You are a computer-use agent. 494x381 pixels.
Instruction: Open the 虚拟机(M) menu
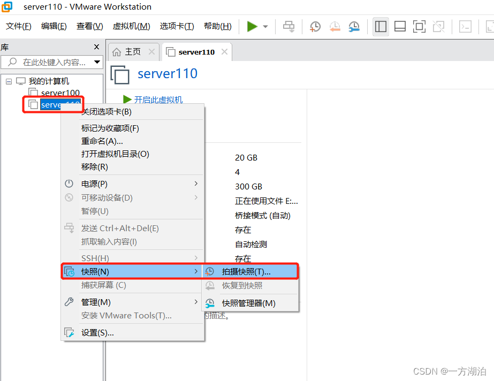click(x=131, y=26)
